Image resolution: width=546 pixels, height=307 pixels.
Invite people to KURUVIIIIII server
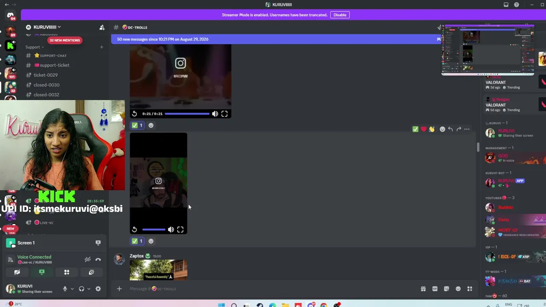tap(102, 27)
